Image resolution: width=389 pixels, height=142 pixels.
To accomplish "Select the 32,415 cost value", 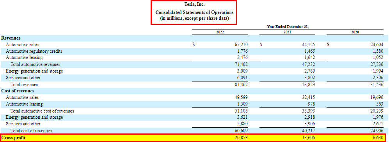I will point(309,97).
